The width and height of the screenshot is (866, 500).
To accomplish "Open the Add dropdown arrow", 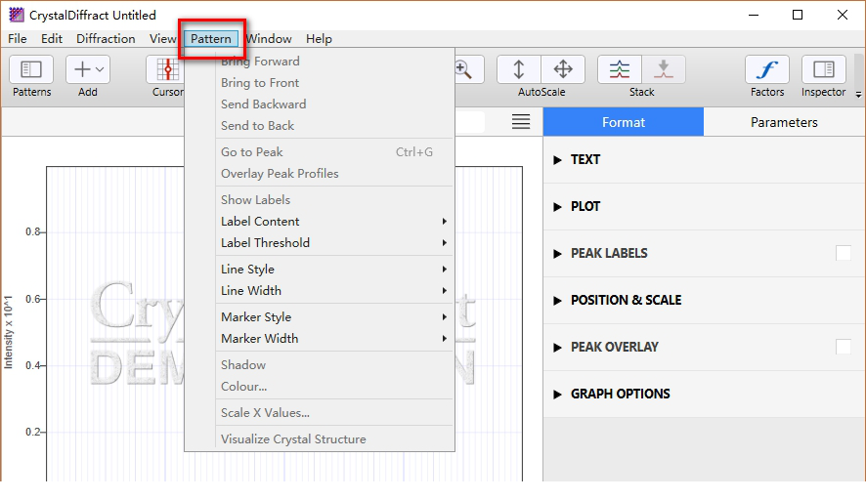I will [100, 69].
